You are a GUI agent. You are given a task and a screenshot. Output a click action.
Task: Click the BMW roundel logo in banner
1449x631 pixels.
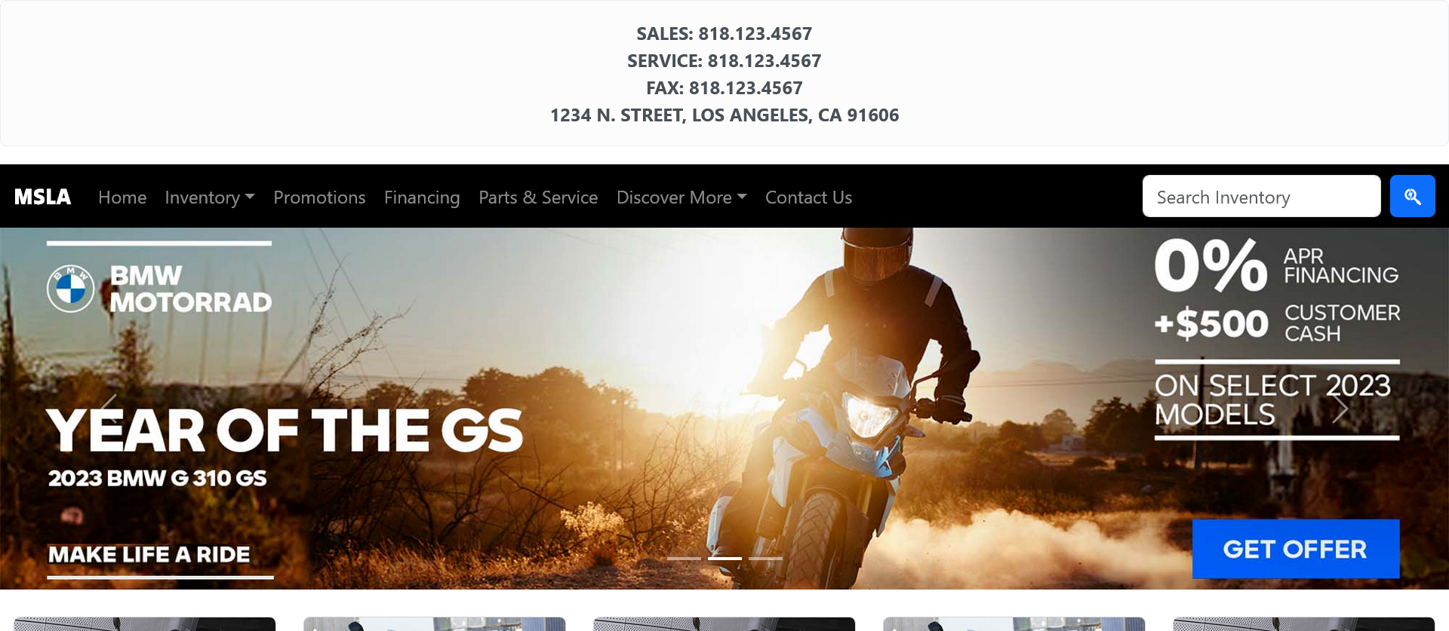coord(70,289)
